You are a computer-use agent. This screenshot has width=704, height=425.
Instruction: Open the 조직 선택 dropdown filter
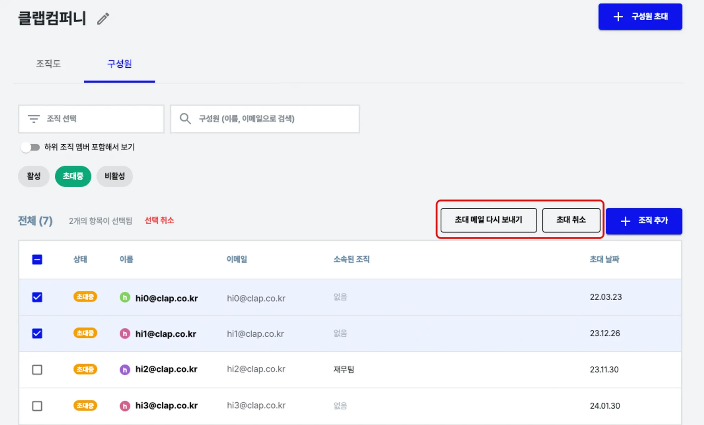(91, 119)
